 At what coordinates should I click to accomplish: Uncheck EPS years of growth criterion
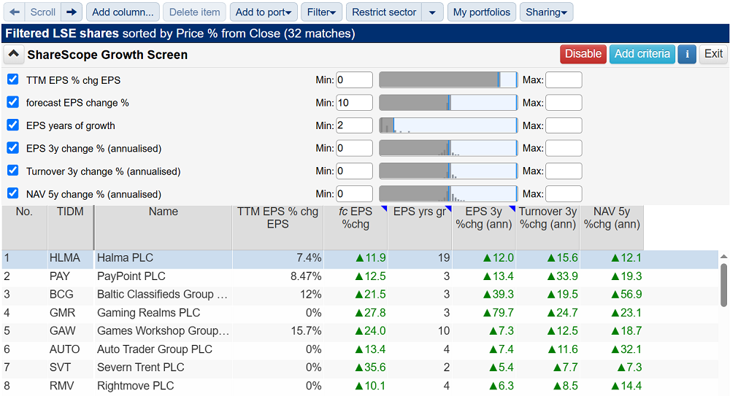12,125
